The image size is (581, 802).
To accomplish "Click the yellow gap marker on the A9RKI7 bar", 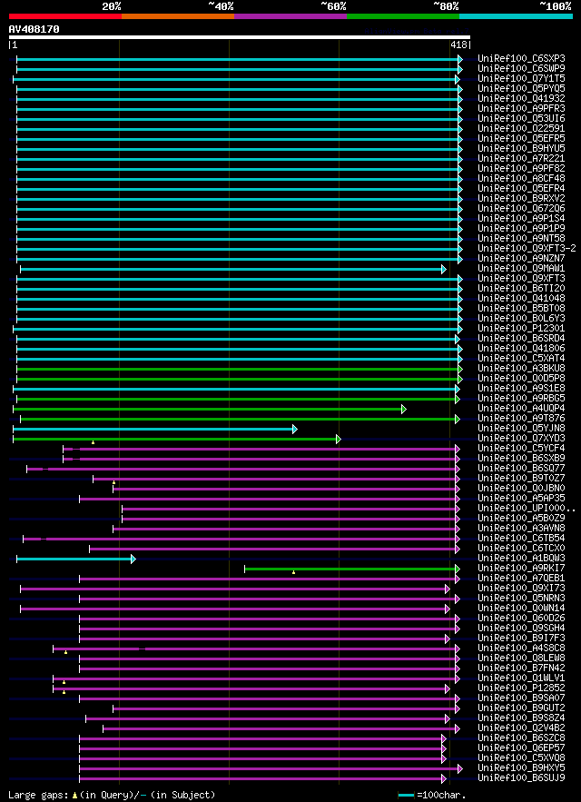I will [293, 572].
